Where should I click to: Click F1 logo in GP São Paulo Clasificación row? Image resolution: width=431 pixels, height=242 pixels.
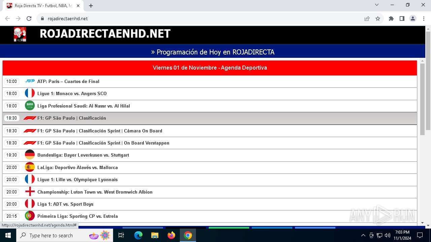30,118
